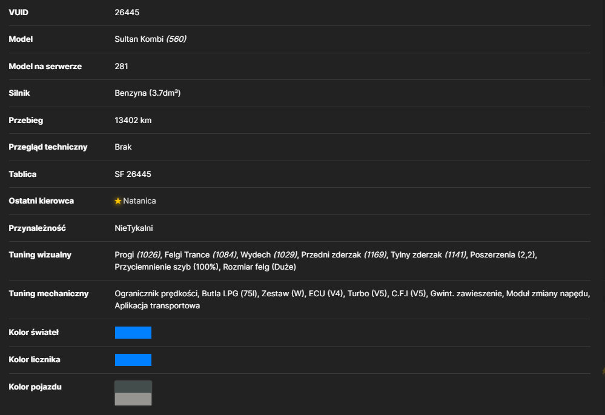Click the engine value Benzyna (3.7dm³)
Screen dimensions: 605x415
(147, 93)
